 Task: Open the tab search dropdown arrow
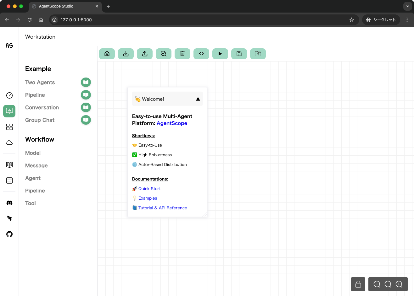(407, 6)
